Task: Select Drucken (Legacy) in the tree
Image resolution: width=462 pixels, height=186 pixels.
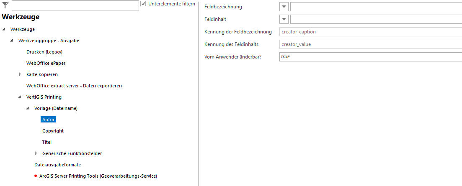Action: [x=44, y=52]
